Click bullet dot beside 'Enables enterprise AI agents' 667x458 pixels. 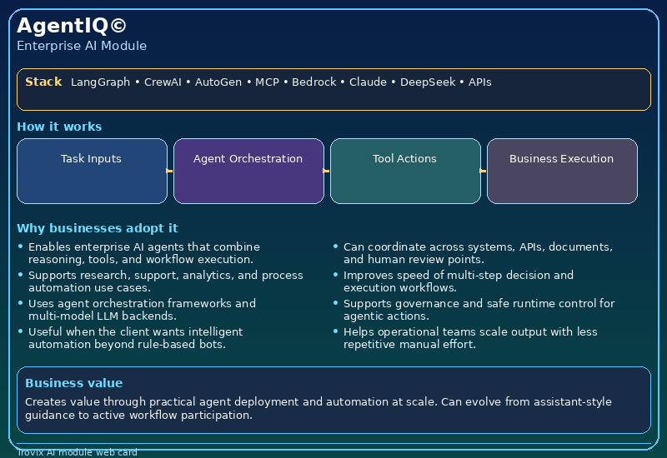pos(21,246)
